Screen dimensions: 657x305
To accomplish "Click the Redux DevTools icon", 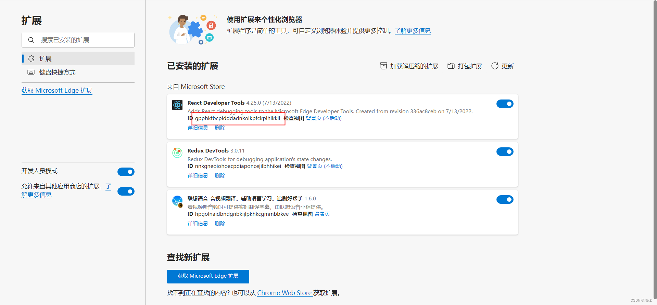I will (177, 152).
